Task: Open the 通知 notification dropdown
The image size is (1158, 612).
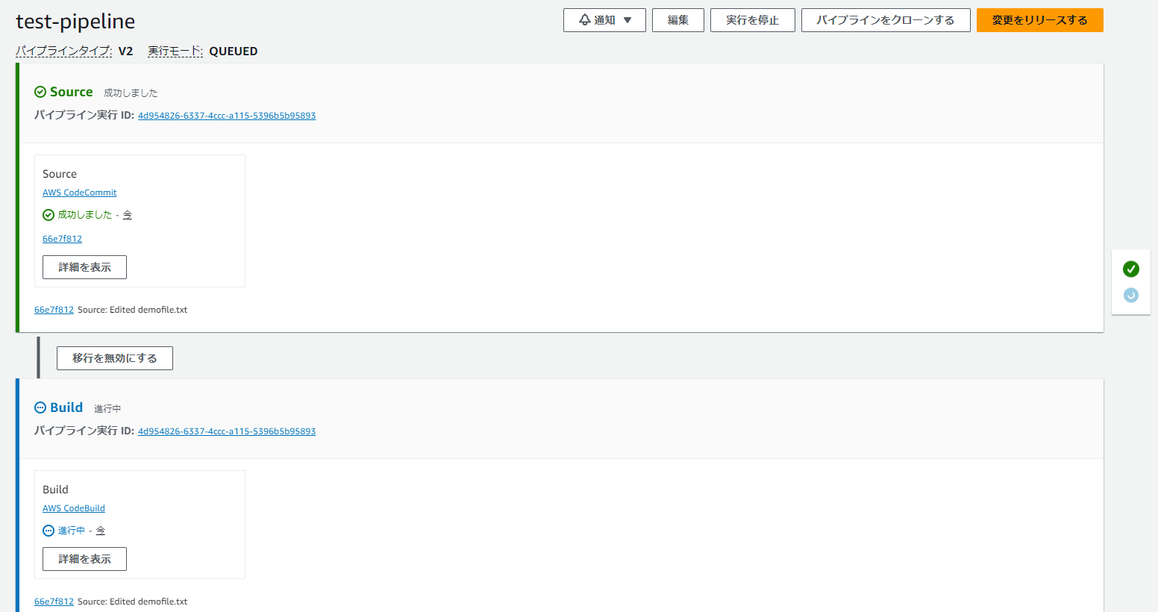Action: 604,20
